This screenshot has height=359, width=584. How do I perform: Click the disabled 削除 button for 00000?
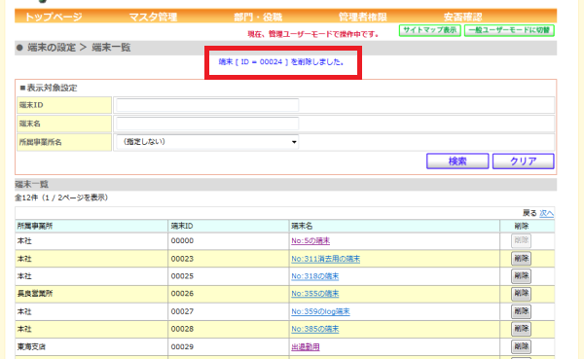pos(521,240)
